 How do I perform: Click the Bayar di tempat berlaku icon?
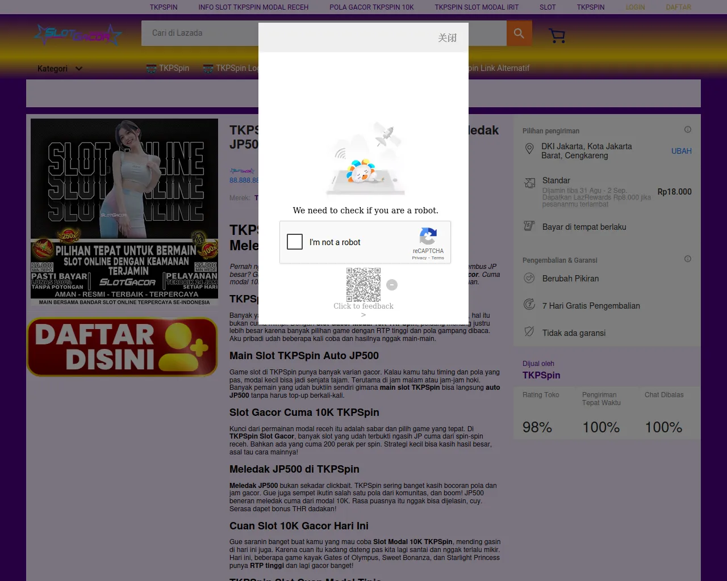529,226
